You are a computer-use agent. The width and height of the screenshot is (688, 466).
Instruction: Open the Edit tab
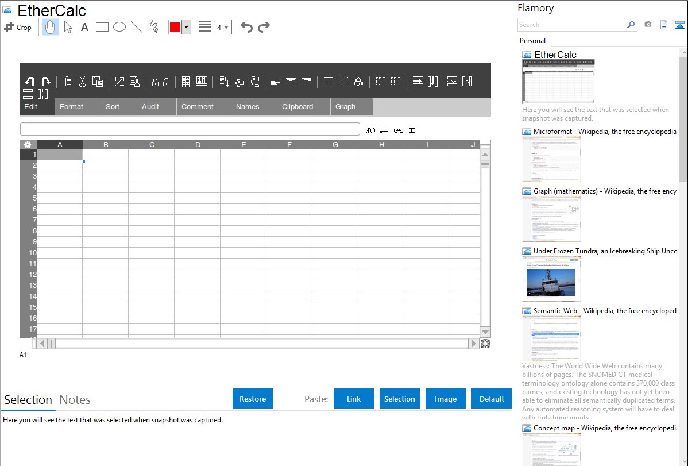[37, 107]
